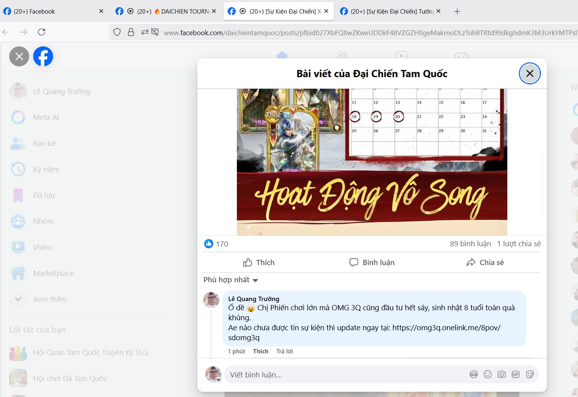The height and width of the screenshot is (397, 578).
Task: Open the GIF picker in comment box
Action: [x=516, y=375]
